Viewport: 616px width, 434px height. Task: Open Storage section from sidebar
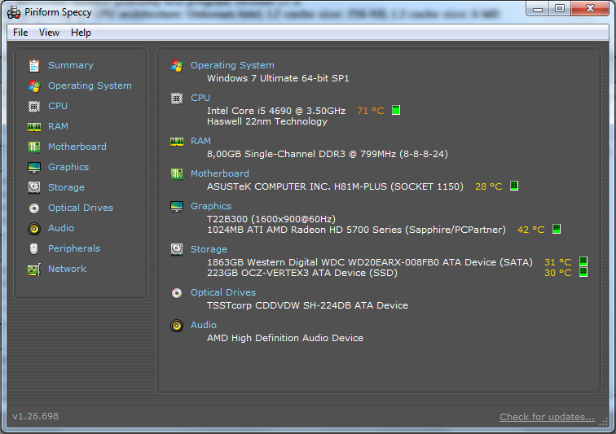pos(66,188)
